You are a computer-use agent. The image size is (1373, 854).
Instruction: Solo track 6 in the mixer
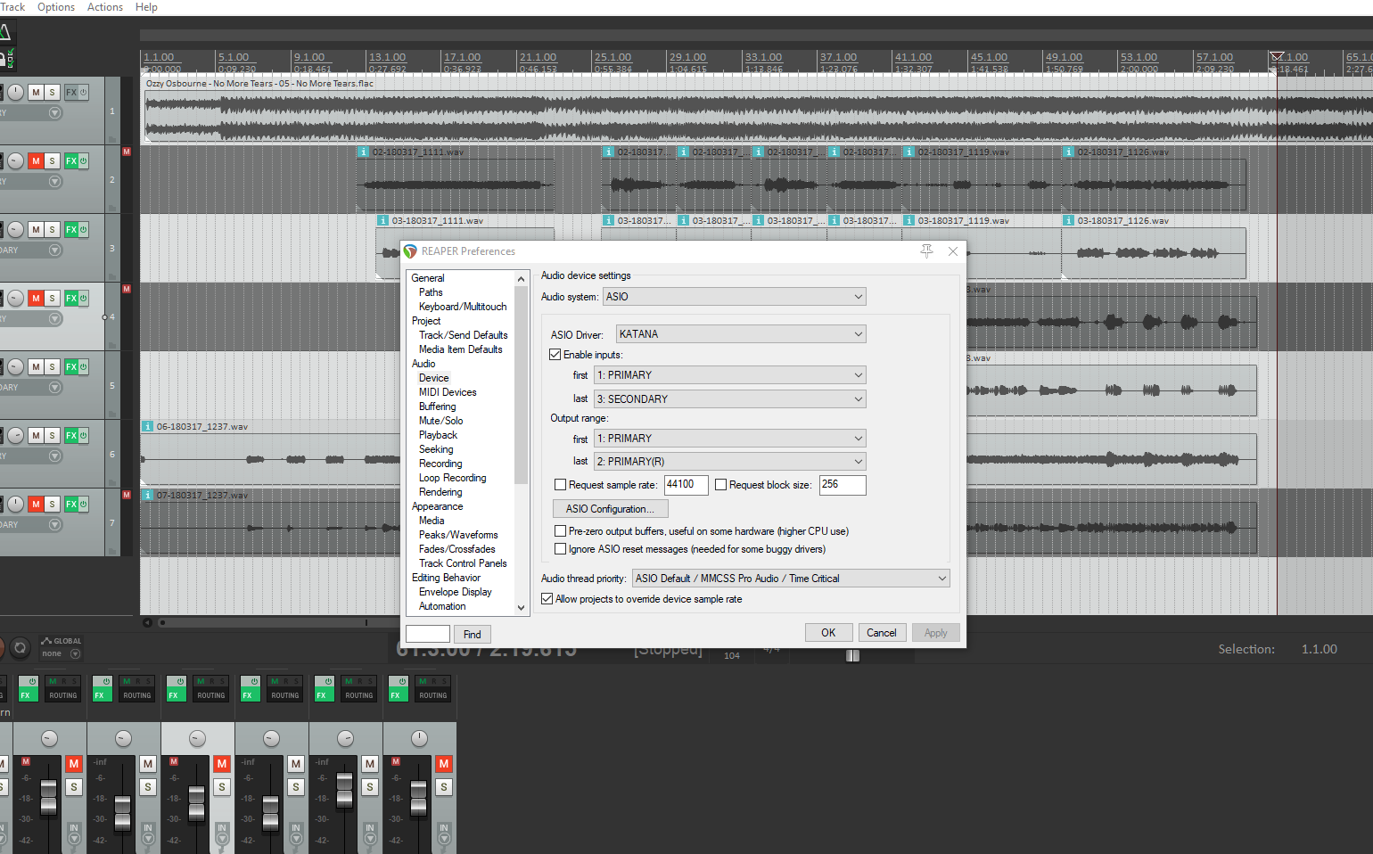click(370, 787)
